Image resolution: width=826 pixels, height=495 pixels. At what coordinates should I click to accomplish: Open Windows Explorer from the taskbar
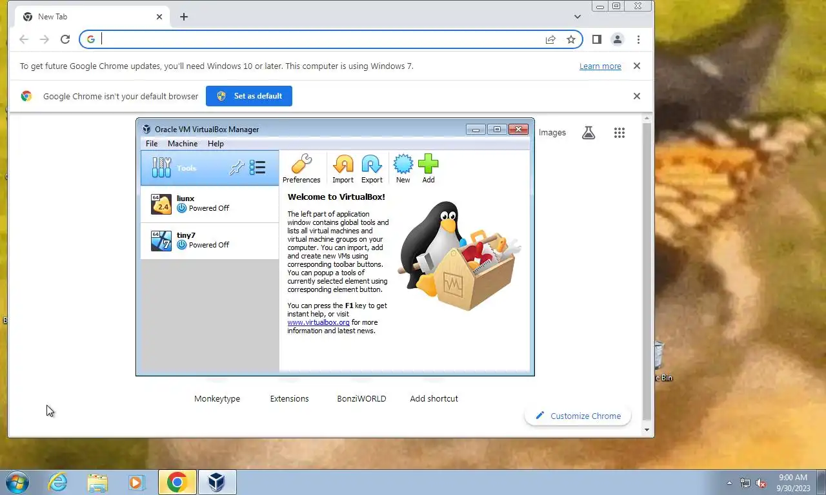click(x=97, y=482)
